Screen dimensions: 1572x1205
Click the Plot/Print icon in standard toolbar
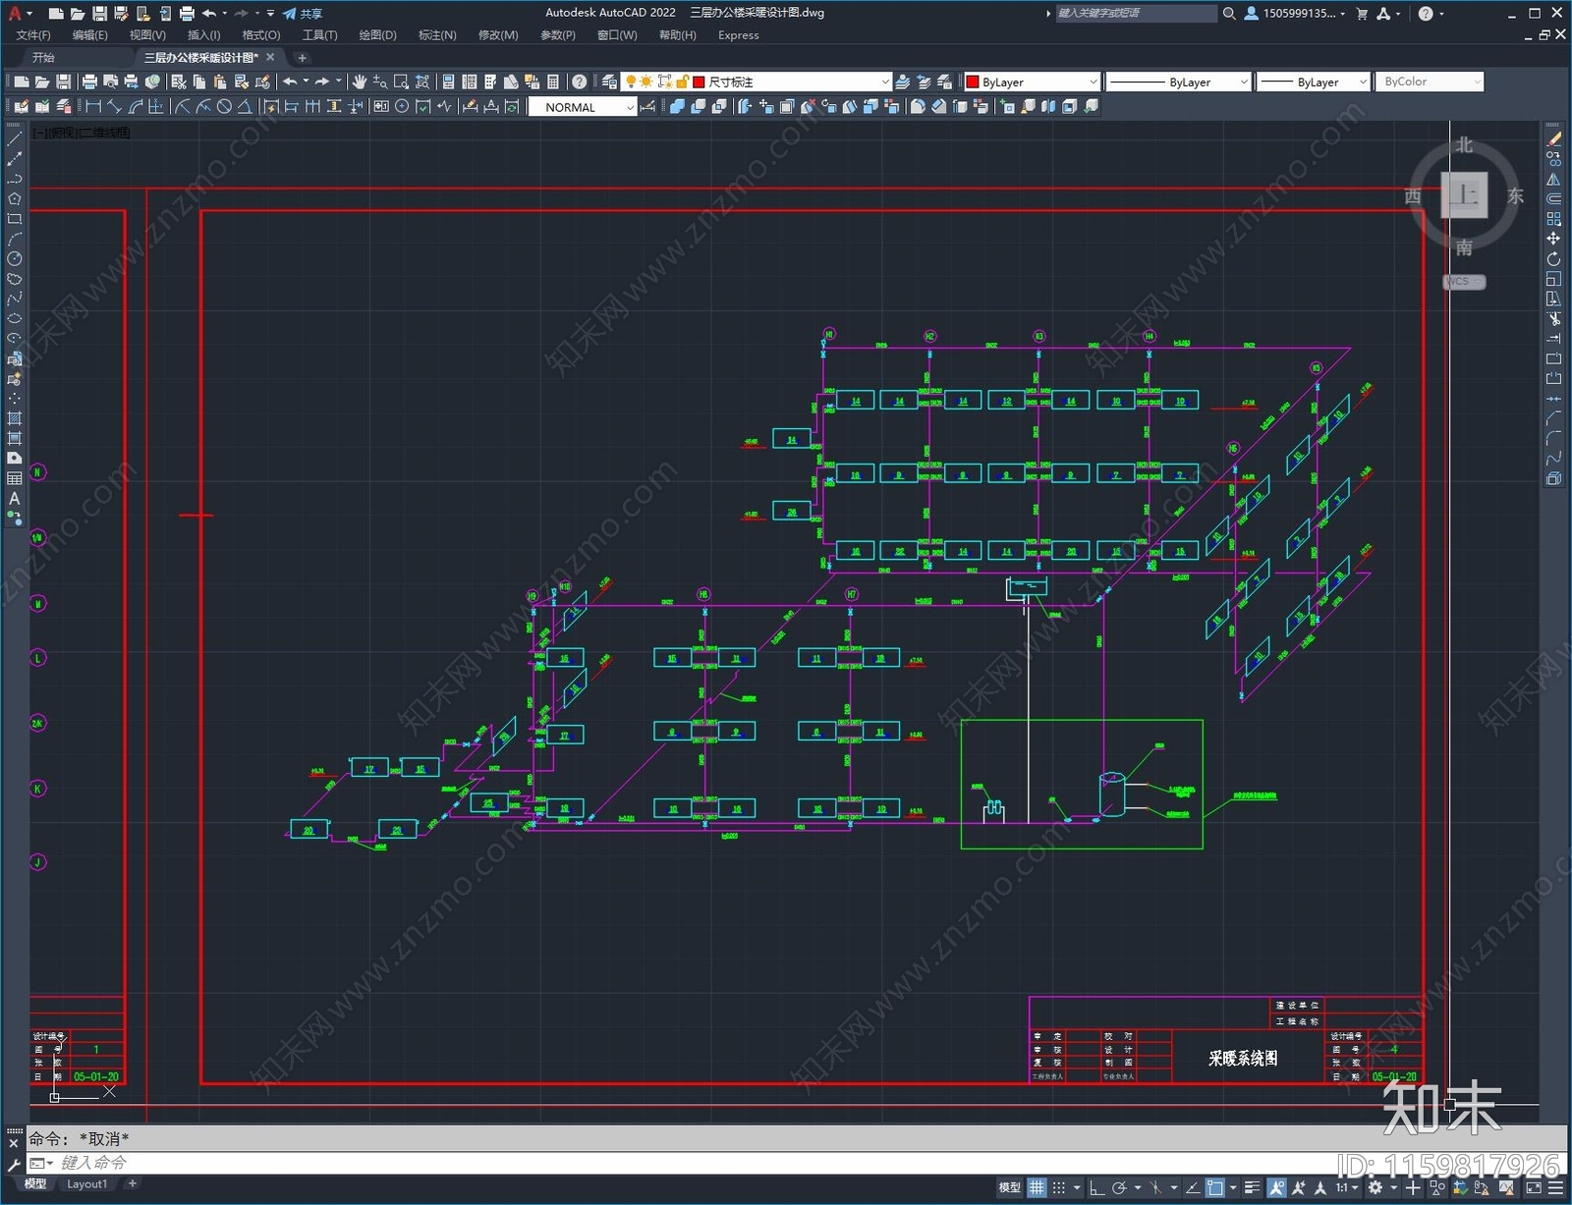[89, 82]
